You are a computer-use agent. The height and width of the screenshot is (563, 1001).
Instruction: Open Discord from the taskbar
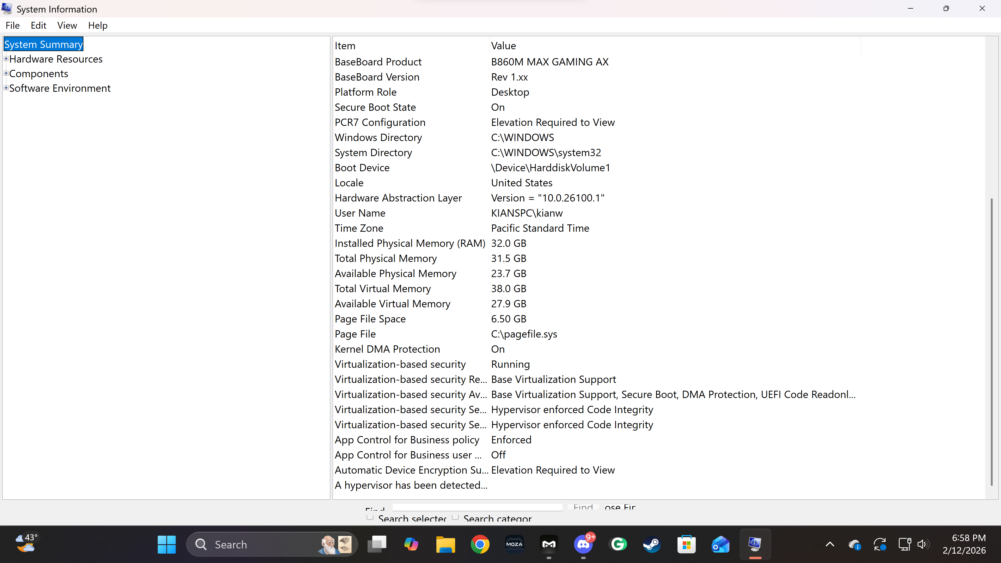[x=583, y=544]
